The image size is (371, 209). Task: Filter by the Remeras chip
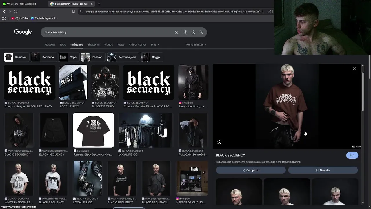16,57
